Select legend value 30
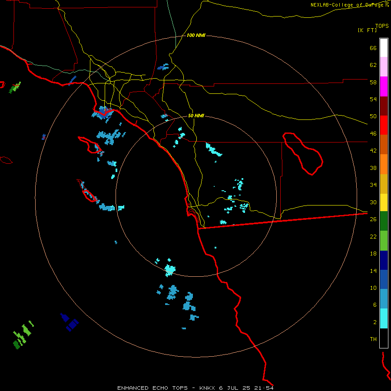391x391 pixels. click(373, 202)
